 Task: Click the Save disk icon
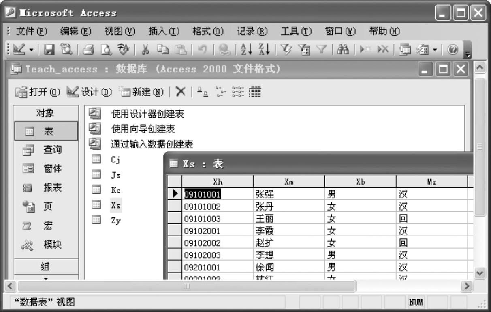pyautogui.click(x=49, y=50)
